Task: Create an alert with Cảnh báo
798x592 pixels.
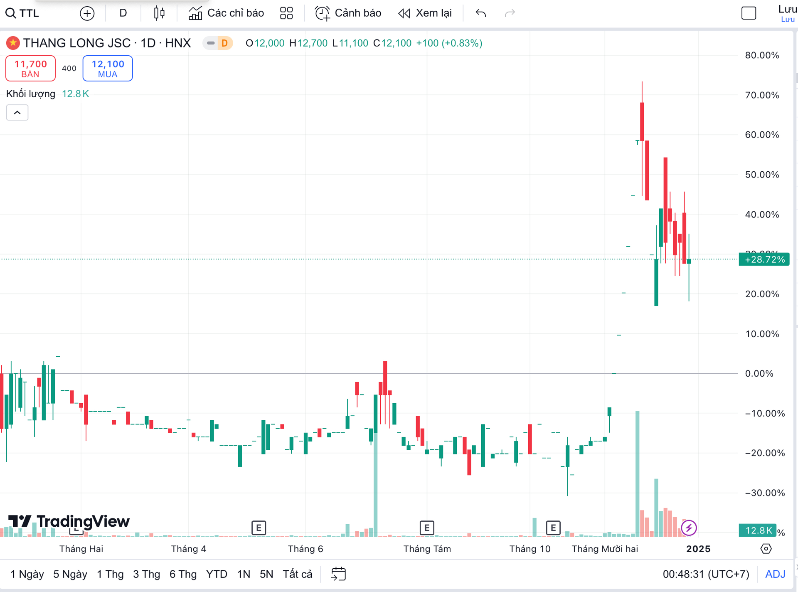Action: pos(348,13)
